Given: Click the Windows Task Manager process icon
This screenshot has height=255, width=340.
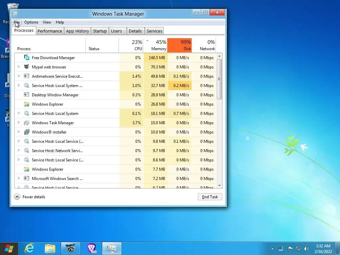Looking at the screenshot, I should pos(27,123).
